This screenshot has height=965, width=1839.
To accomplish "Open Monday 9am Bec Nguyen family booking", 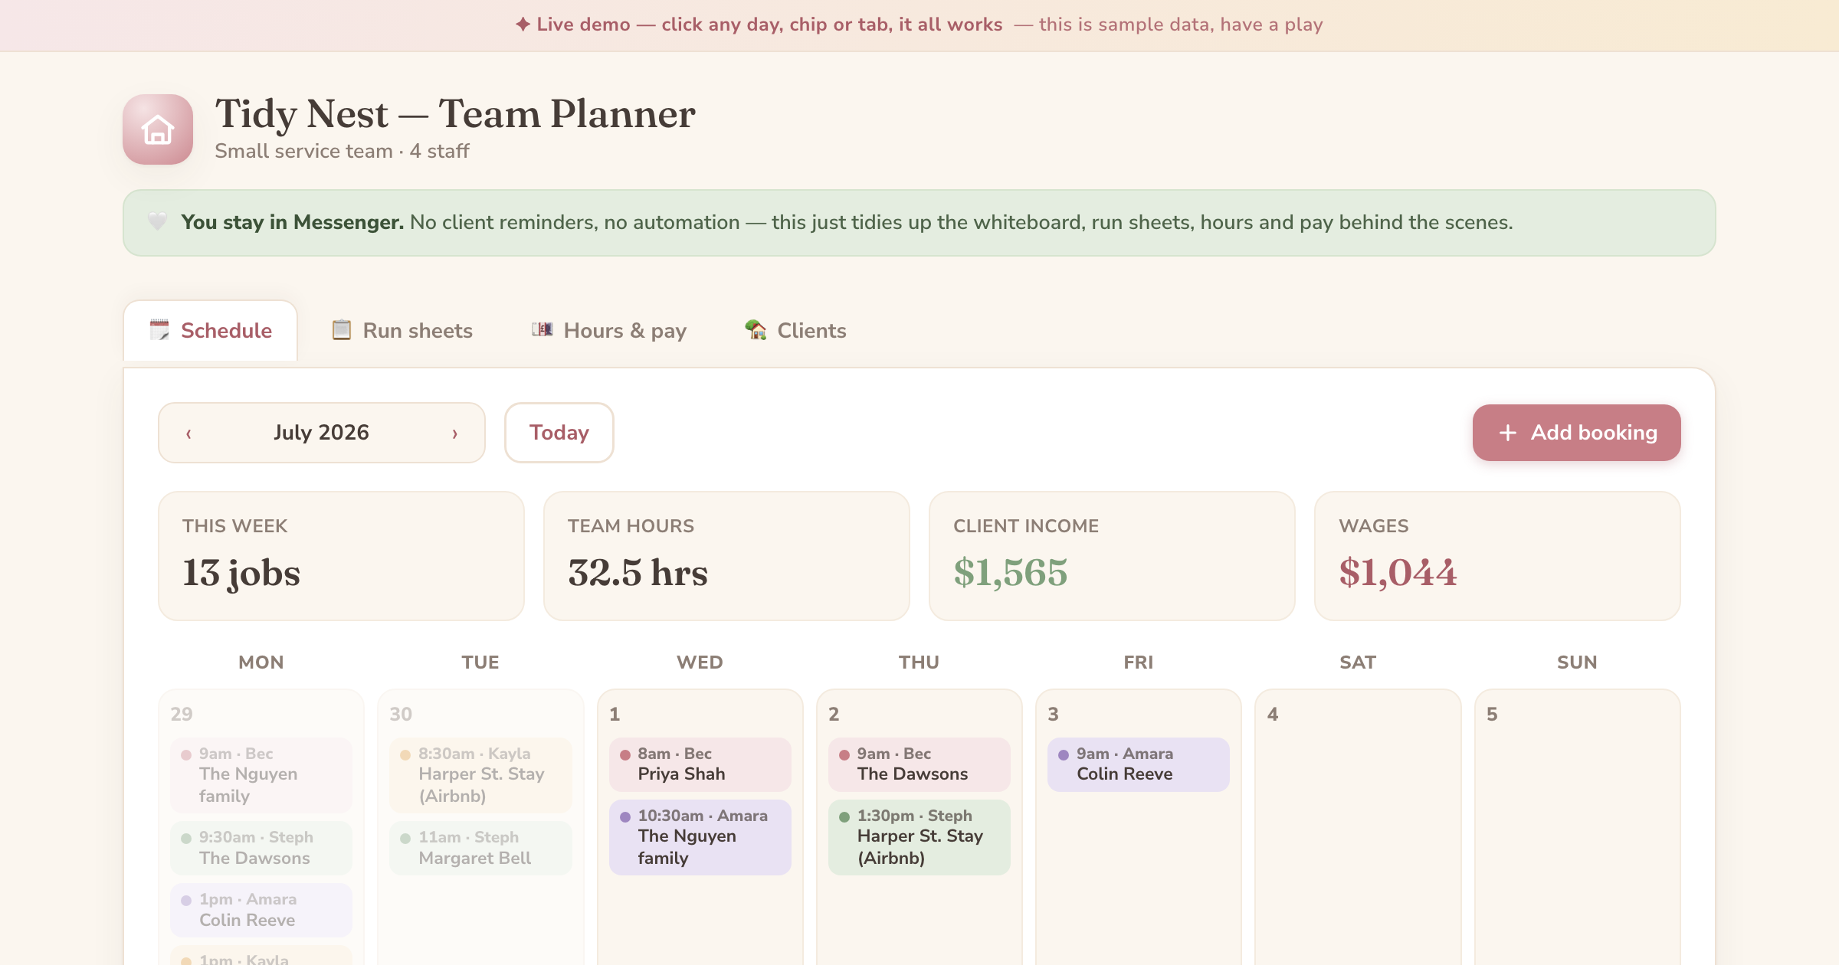I will 261,775.
